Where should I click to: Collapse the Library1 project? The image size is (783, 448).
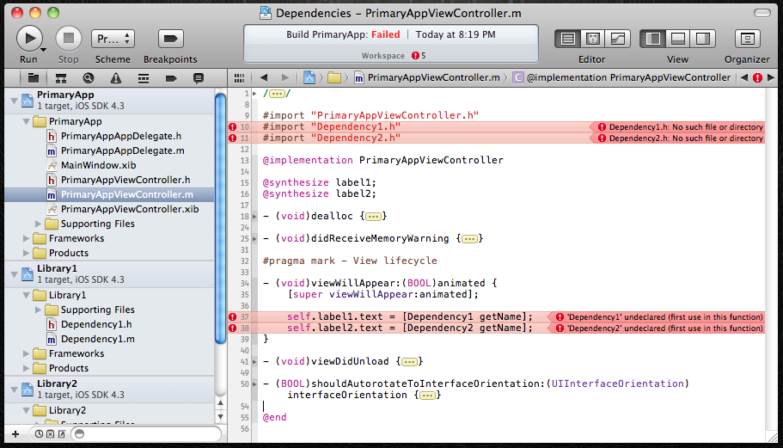(14, 274)
